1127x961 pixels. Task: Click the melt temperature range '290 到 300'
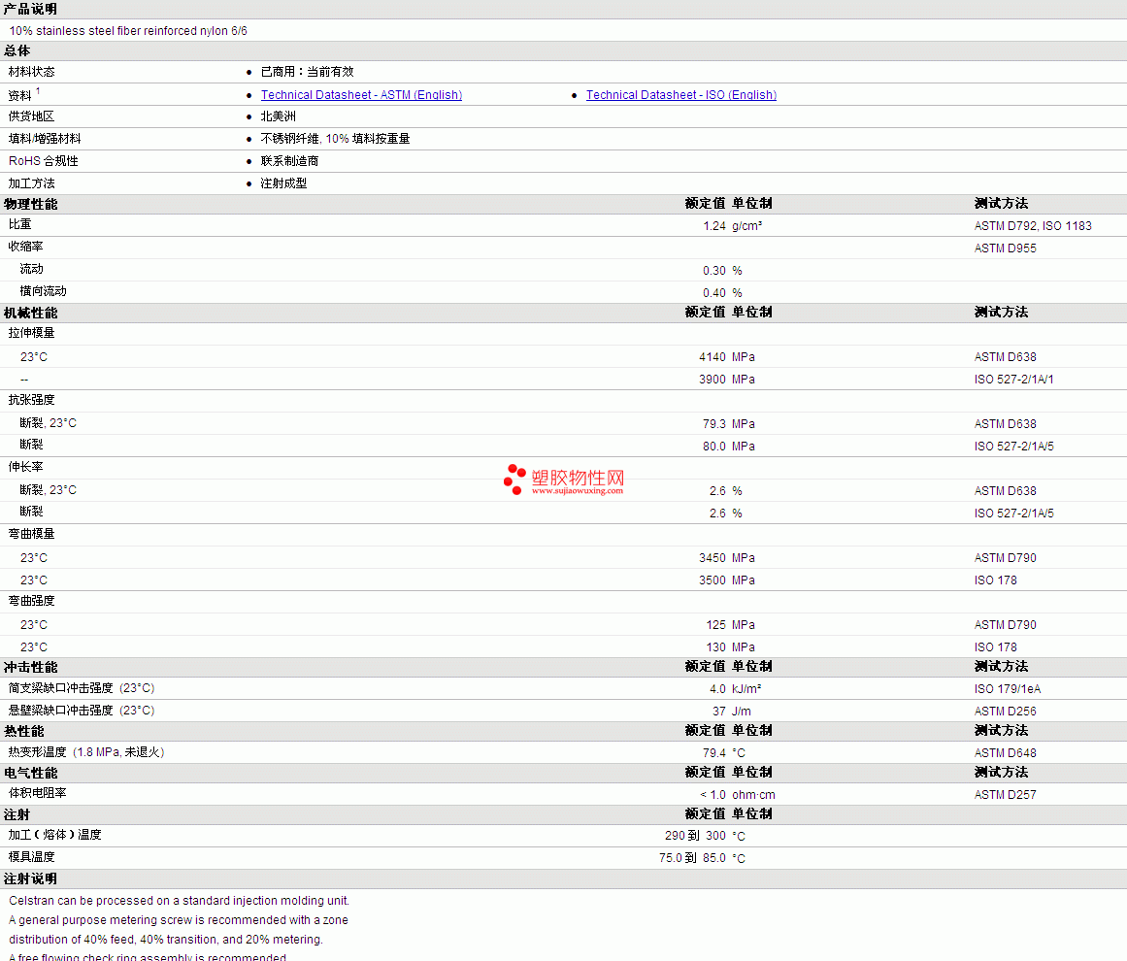(695, 835)
